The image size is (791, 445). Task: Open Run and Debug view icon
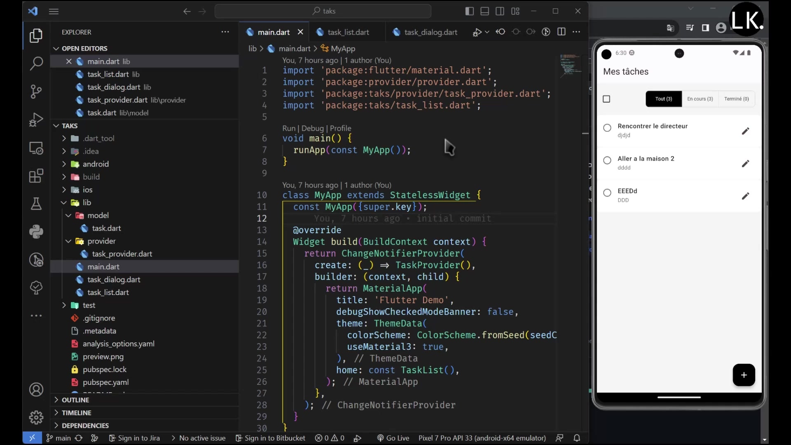click(36, 119)
